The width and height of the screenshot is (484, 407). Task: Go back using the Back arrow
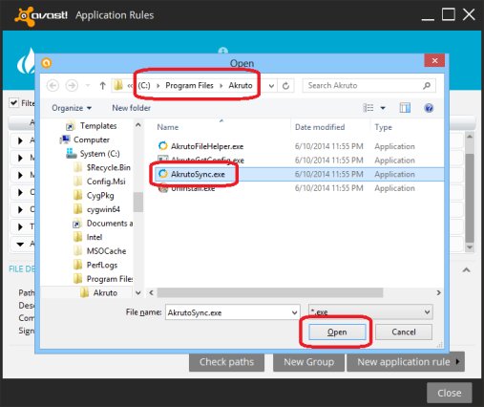coord(53,86)
